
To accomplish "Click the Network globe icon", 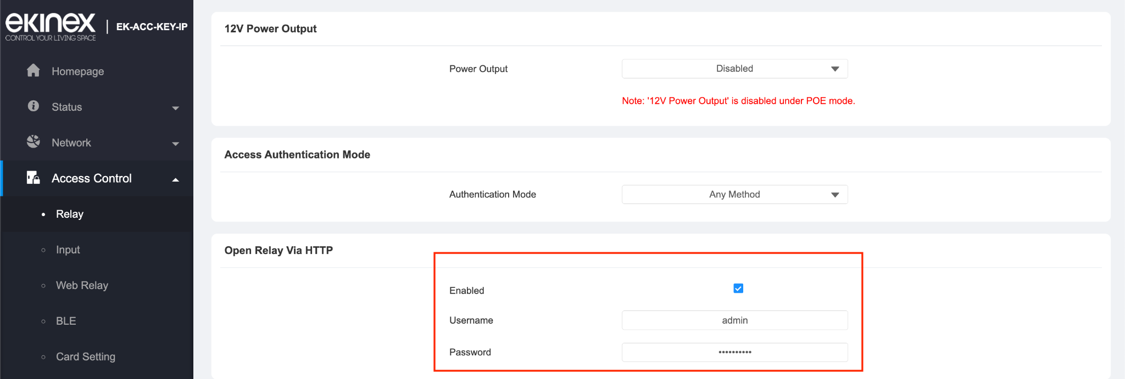I will [34, 142].
